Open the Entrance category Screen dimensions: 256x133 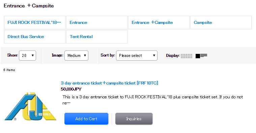coord(97,23)
